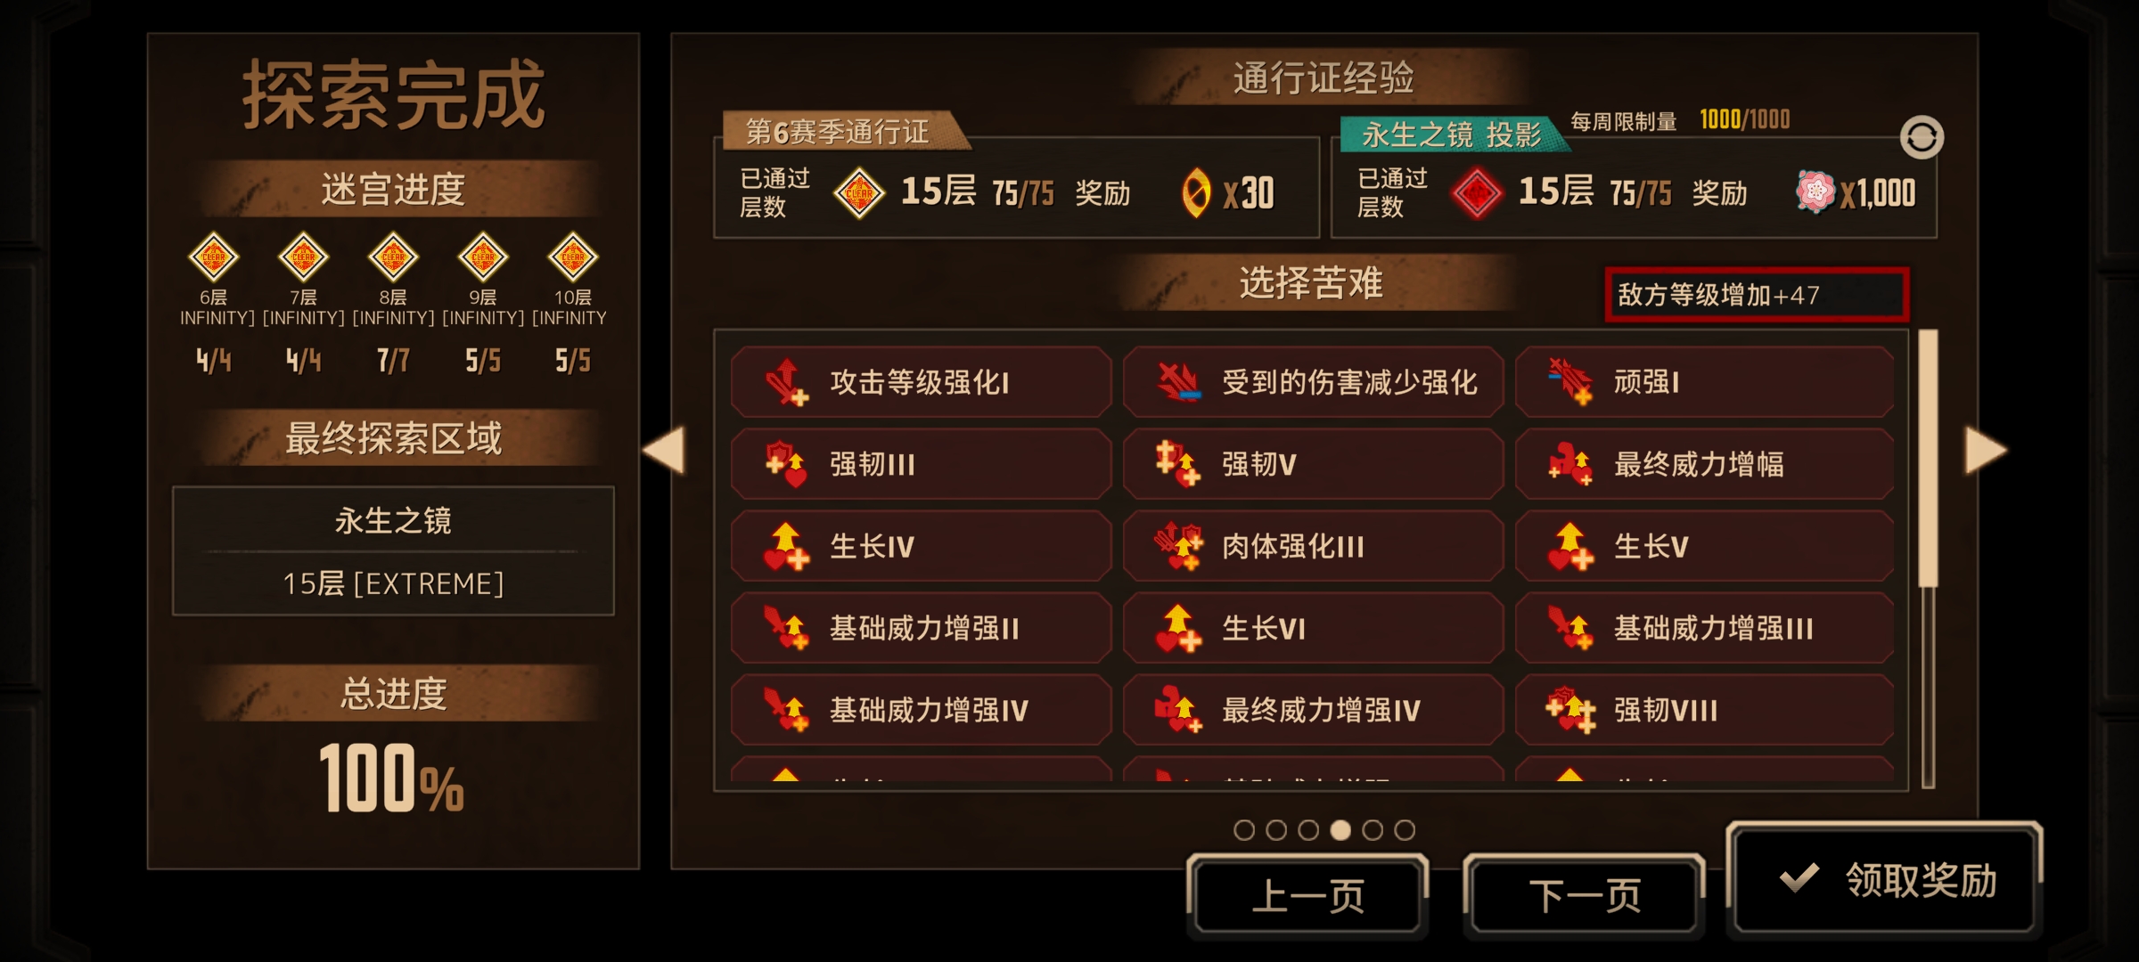Select the 永生之镜 投影 tab

(x=1451, y=135)
